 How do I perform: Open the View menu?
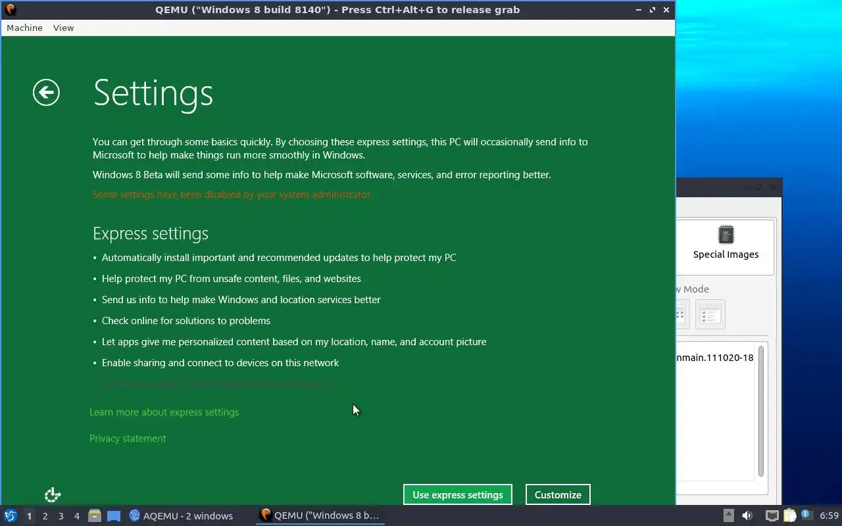(x=63, y=28)
